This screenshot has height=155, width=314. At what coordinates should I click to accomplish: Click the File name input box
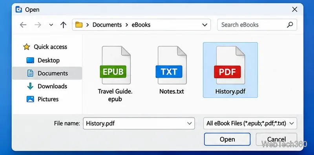pos(139,123)
